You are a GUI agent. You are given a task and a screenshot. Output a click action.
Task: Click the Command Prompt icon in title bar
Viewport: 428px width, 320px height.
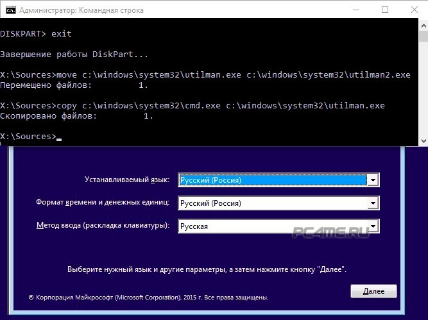point(10,10)
